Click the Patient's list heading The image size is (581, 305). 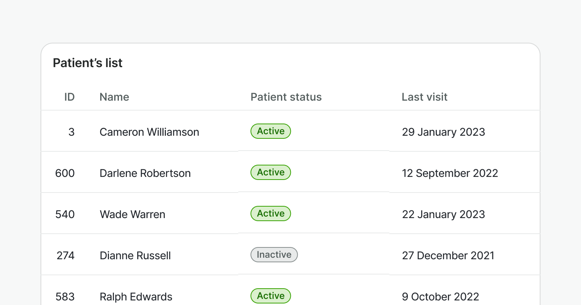(x=88, y=63)
